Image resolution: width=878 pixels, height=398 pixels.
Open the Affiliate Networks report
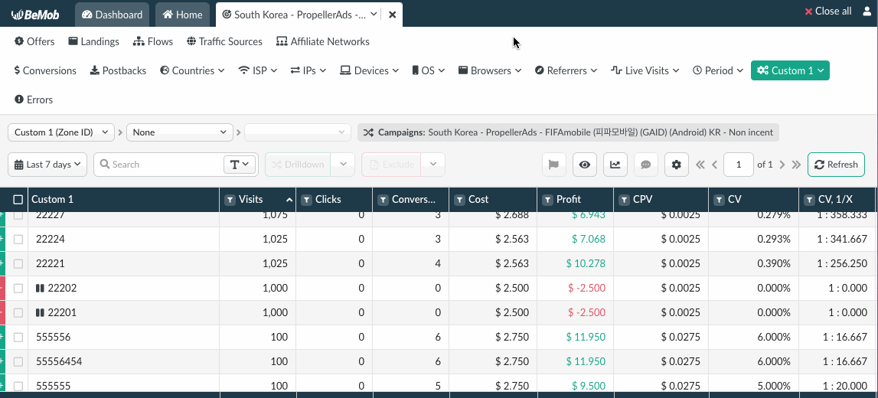pos(323,41)
